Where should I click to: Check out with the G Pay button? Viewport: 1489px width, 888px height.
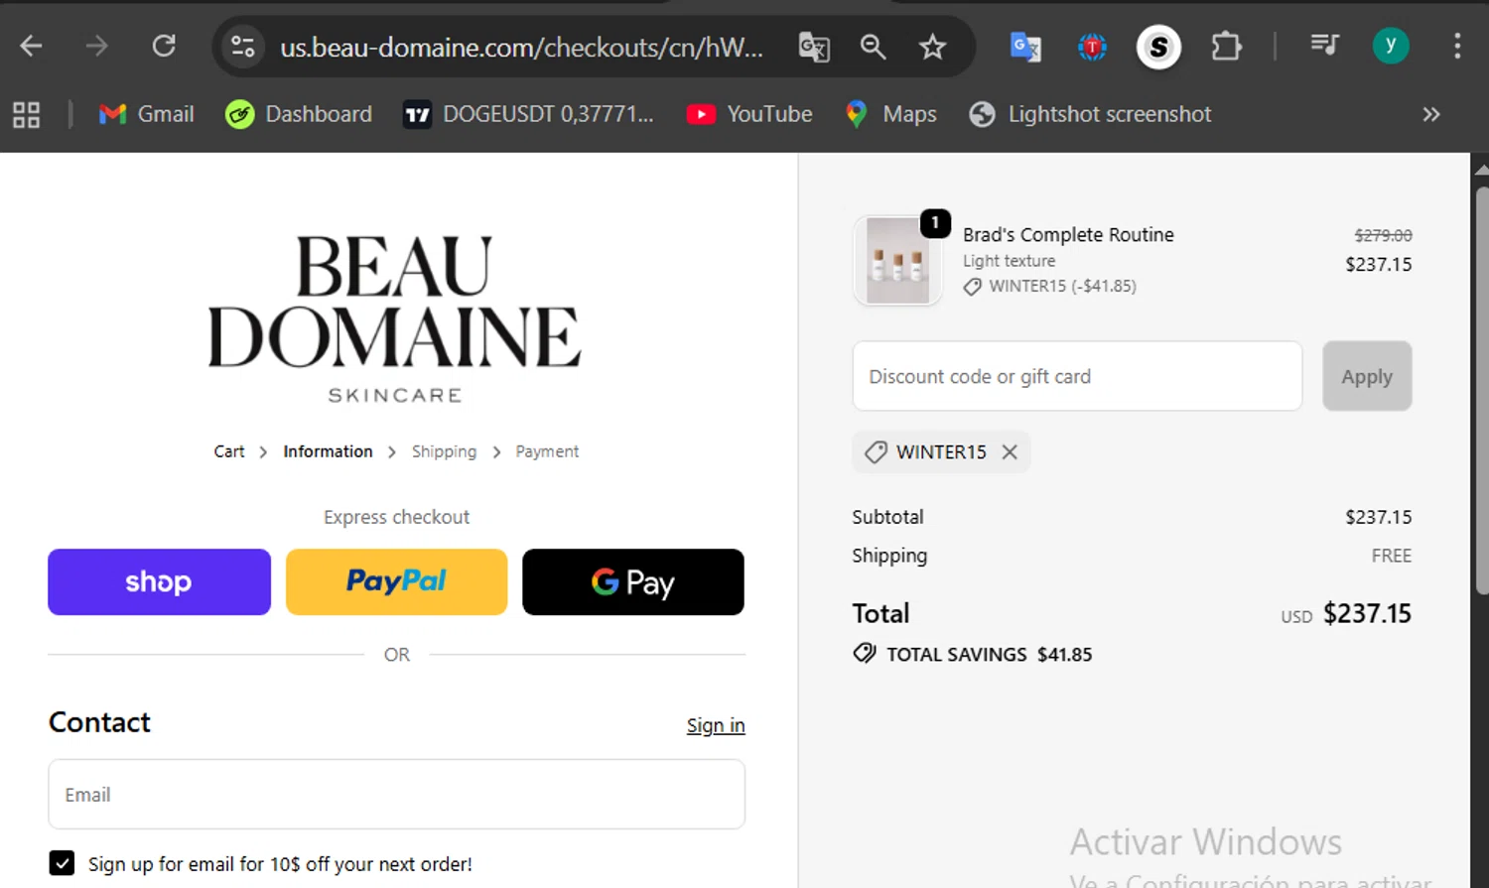tap(633, 581)
